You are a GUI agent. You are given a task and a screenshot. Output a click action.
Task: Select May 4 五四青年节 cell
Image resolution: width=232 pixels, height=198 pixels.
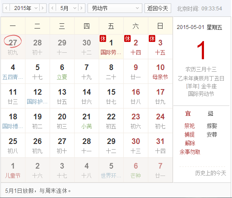click(x=13, y=71)
